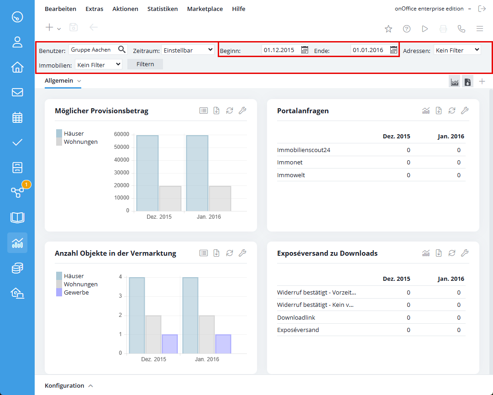Viewport: 493px width, 395px height.
Task: Toggle list view for Möglicher Provisionsbetrag
Action: tap(204, 111)
